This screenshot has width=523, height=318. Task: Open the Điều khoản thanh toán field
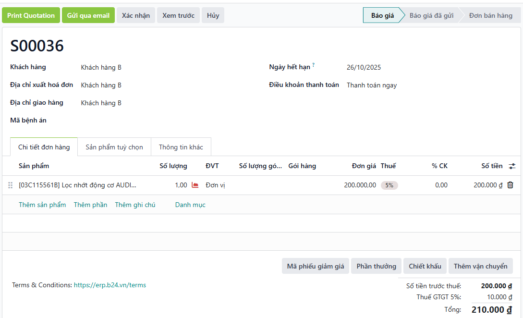click(x=371, y=86)
